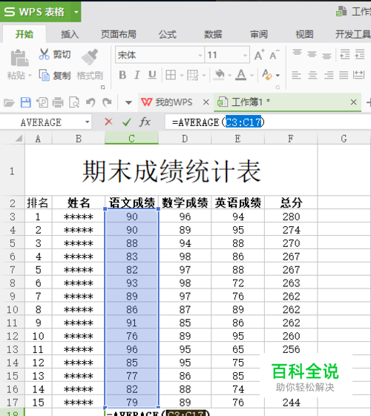371x416 pixels.
Task: Click the fx insert function button
Action: [x=145, y=122]
